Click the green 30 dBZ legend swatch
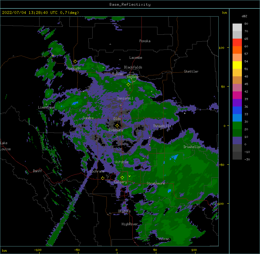 tap(237, 125)
